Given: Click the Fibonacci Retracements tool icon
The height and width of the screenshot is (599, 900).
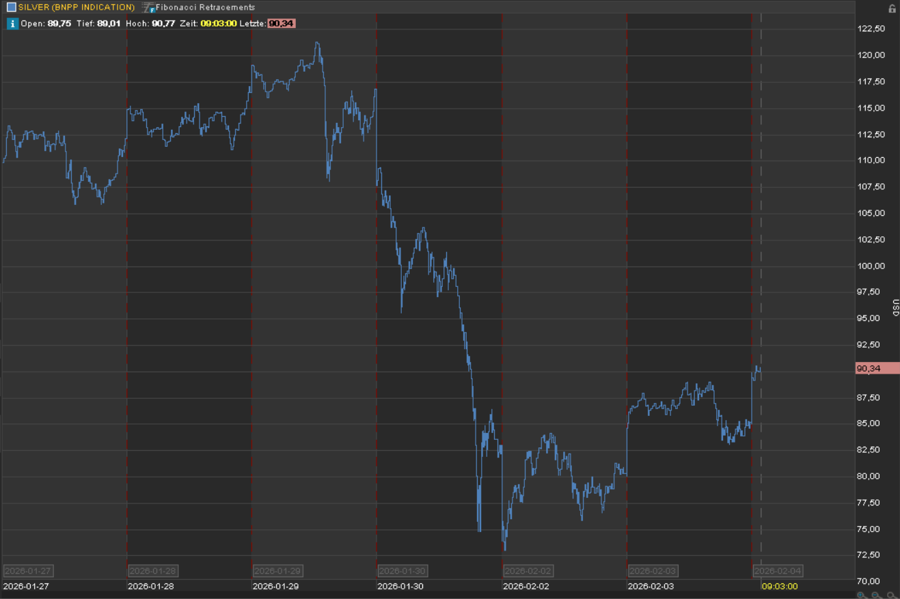Looking at the screenshot, I should tap(148, 8).
